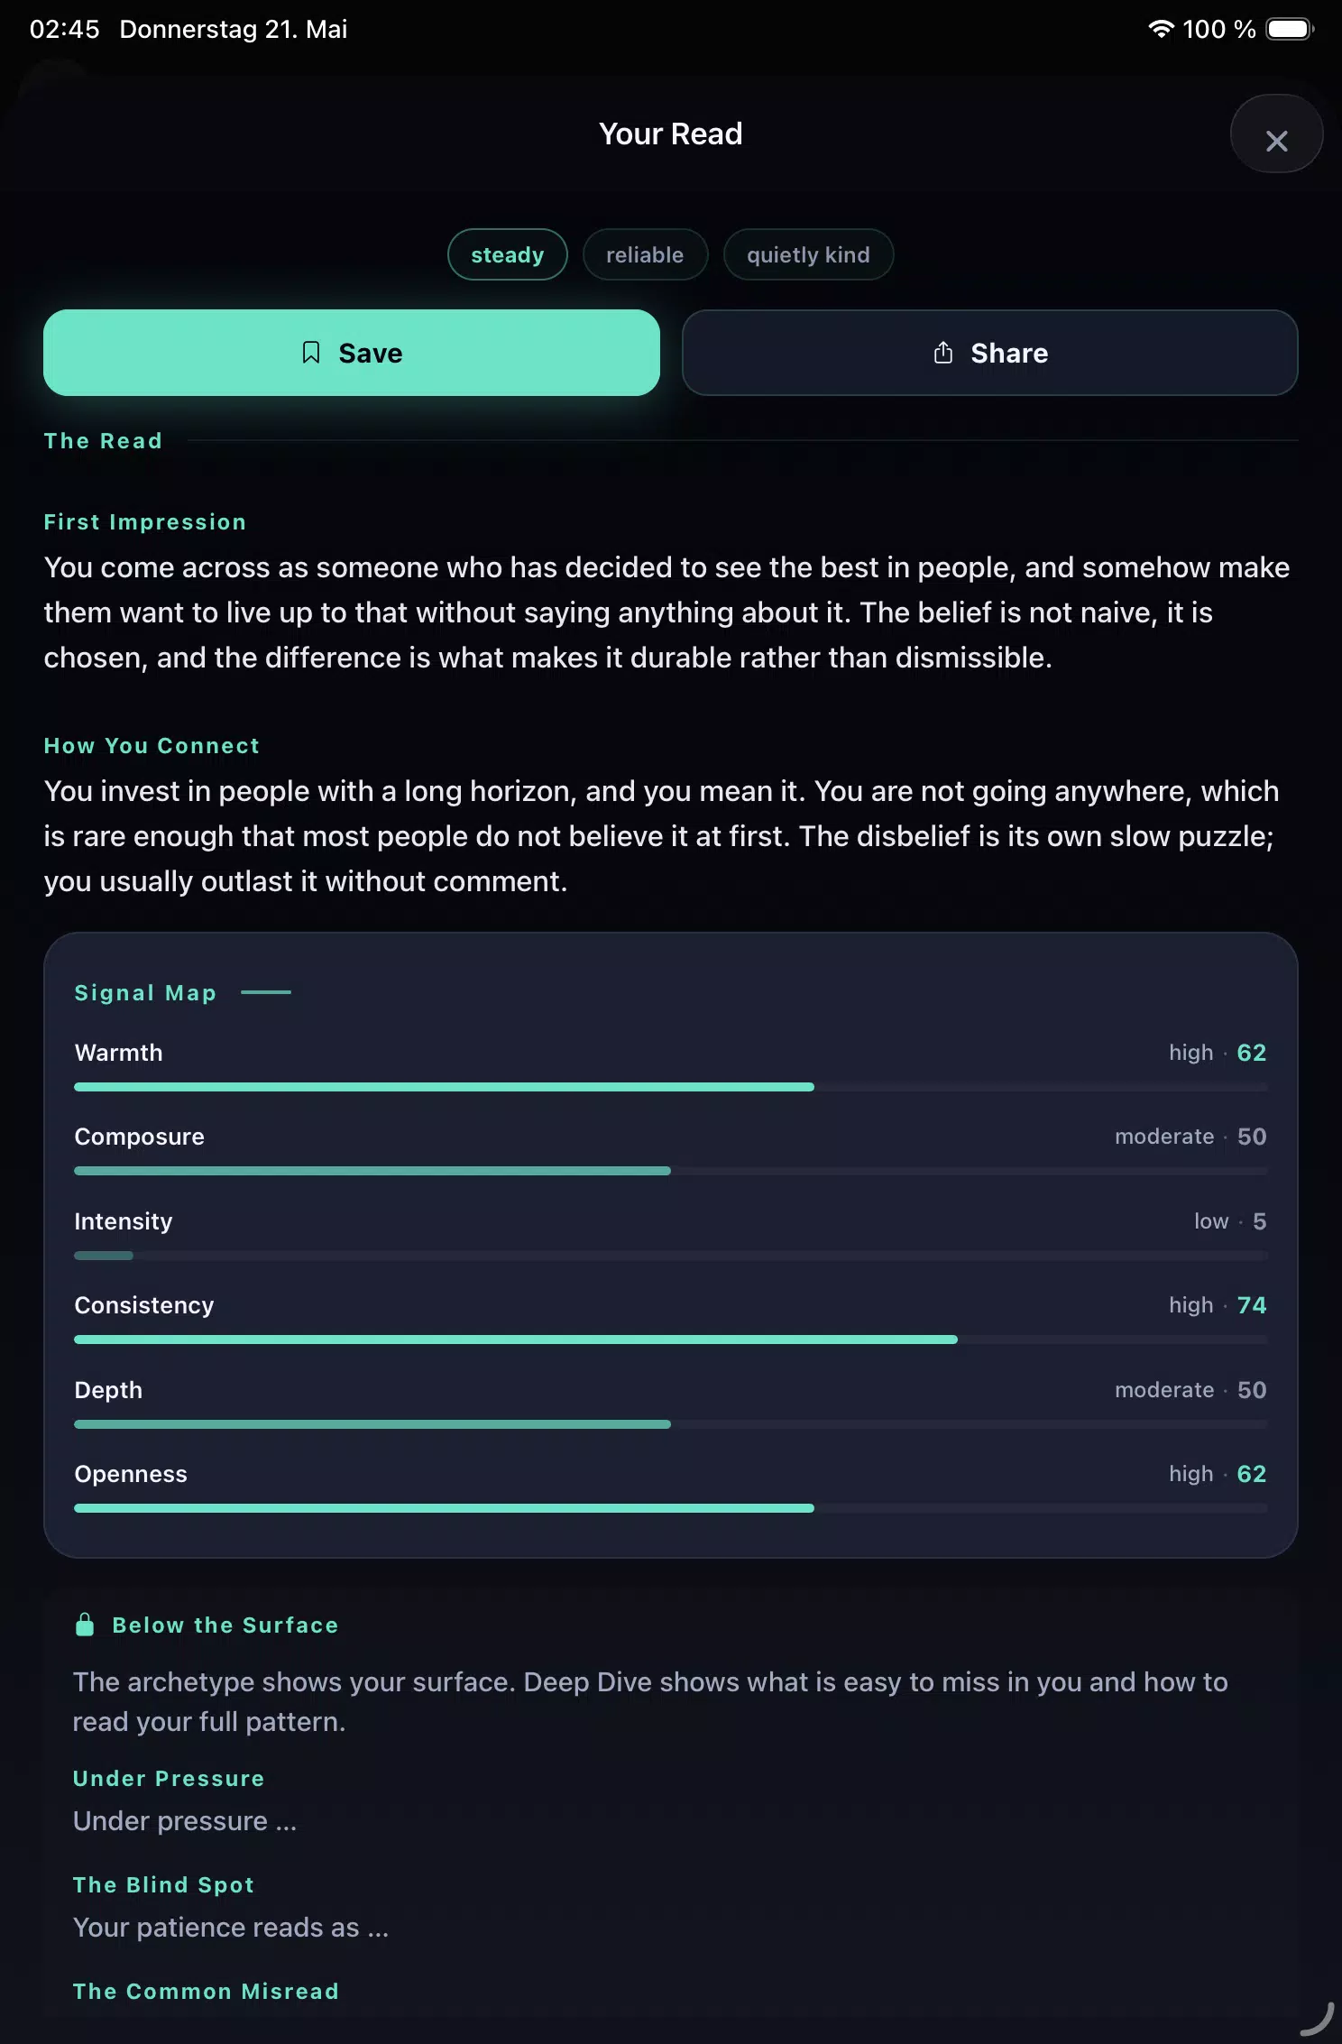Viewport: 1342px width, 2044px height.
Task: Tap the Consistency signal bar
Action: [671, 1340]
